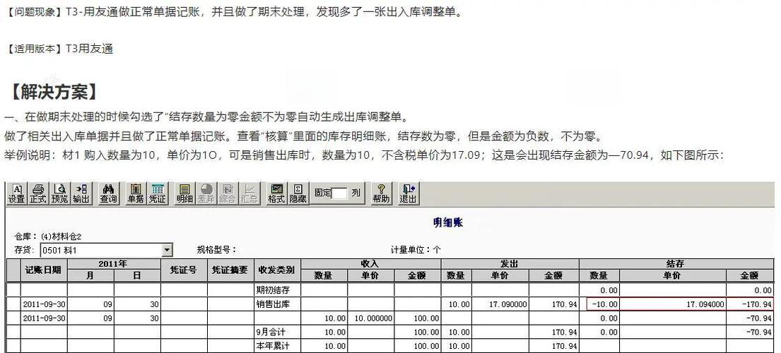Open the 设置 (settings) toolbar button
The height and width of the screenshot is (353, 781).
click(16, 193)
